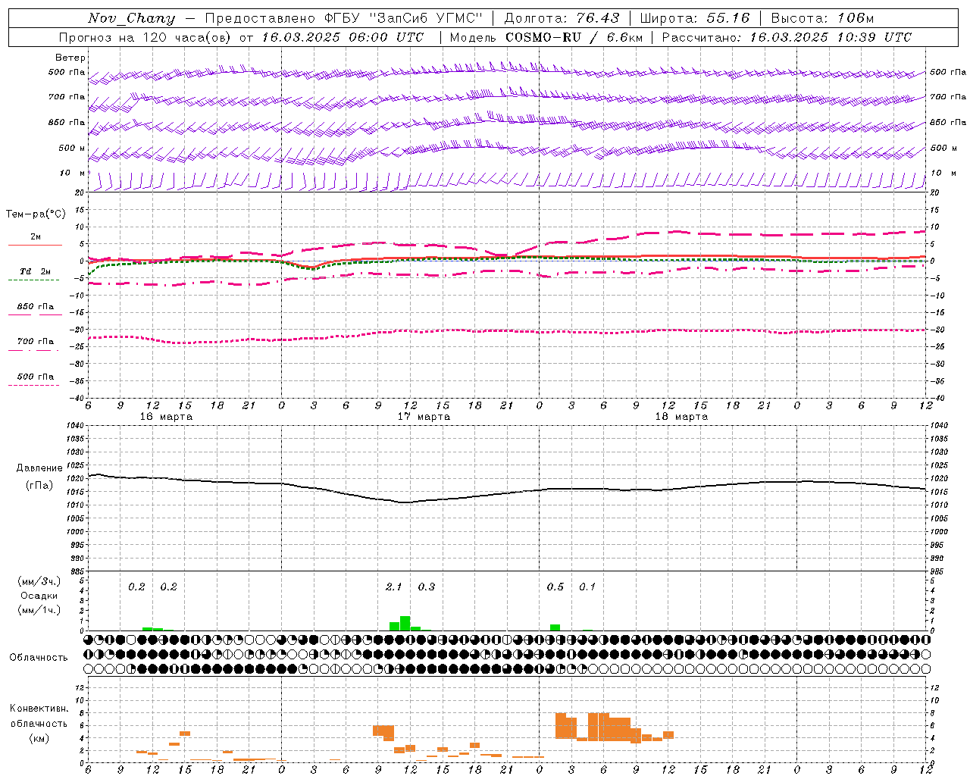Click the '850 гПа' entry in temperature legend
This screenshot has width=970, height=776.
click(36, 307)
